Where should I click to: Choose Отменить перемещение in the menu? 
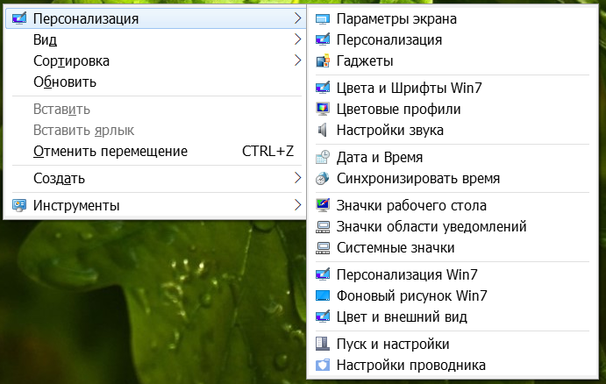111,152
